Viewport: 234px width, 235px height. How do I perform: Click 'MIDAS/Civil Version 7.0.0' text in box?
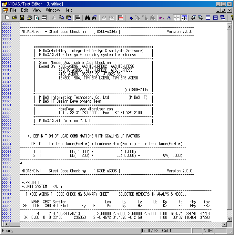tap(64, 121)
